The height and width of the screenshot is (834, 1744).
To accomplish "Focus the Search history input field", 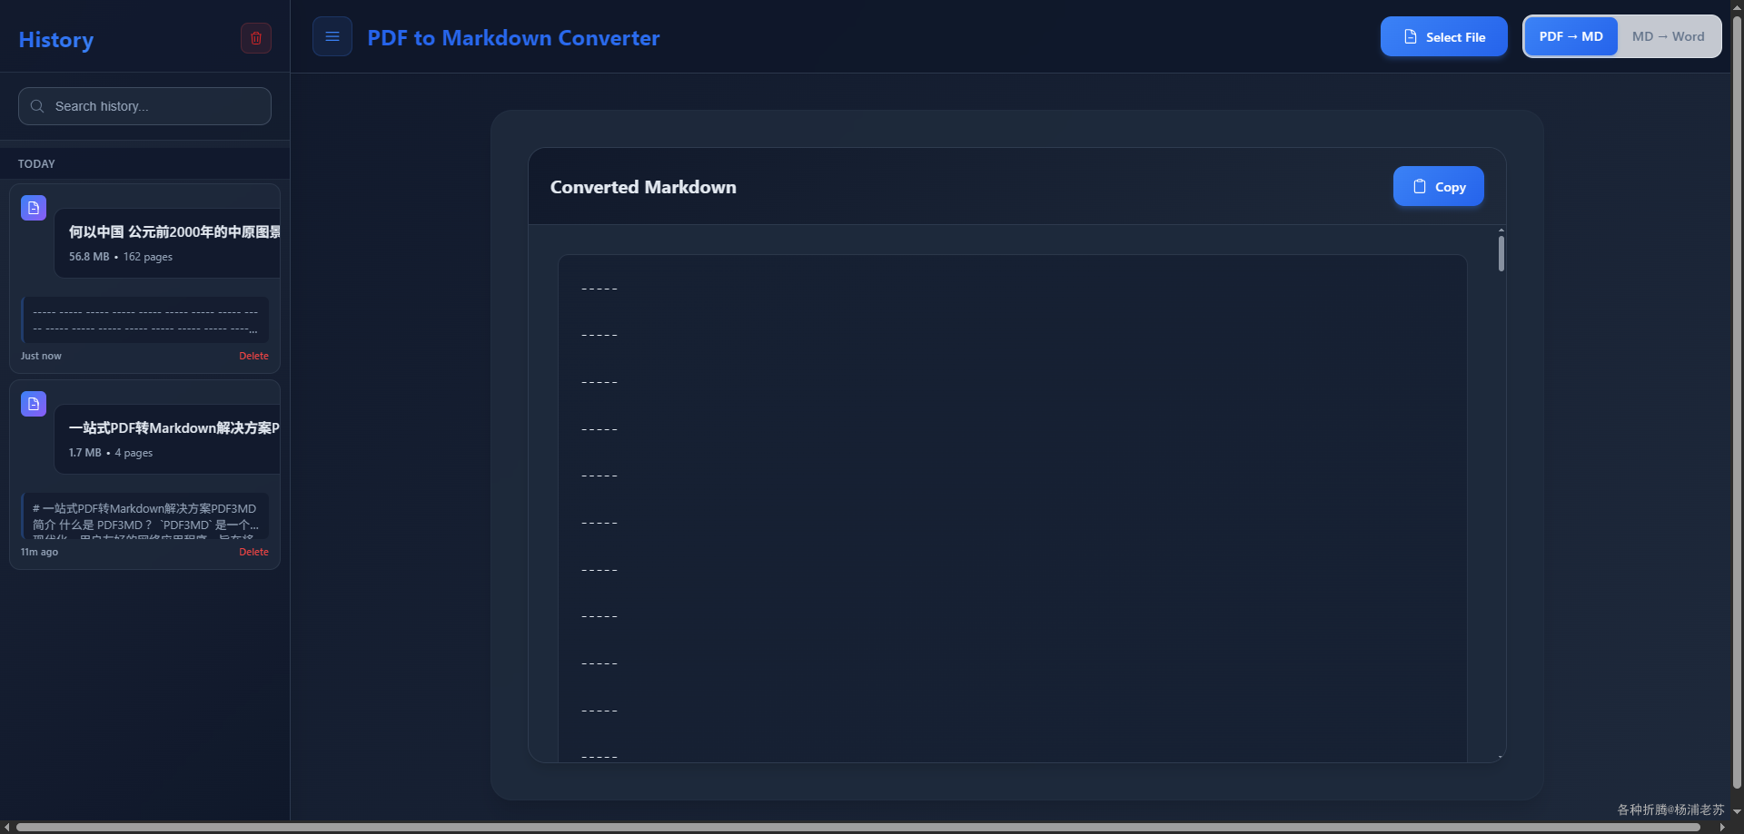I will tap(144, 106).
